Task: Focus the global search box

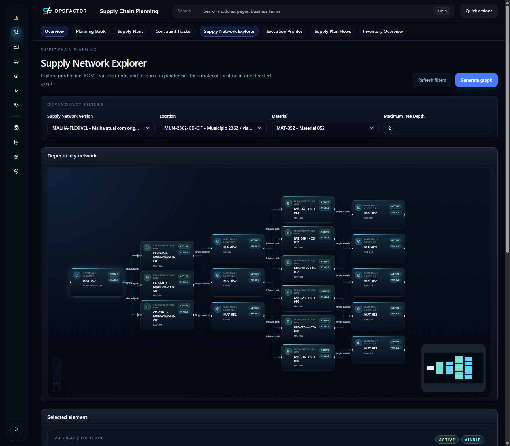Action: (x=313, y=11)
